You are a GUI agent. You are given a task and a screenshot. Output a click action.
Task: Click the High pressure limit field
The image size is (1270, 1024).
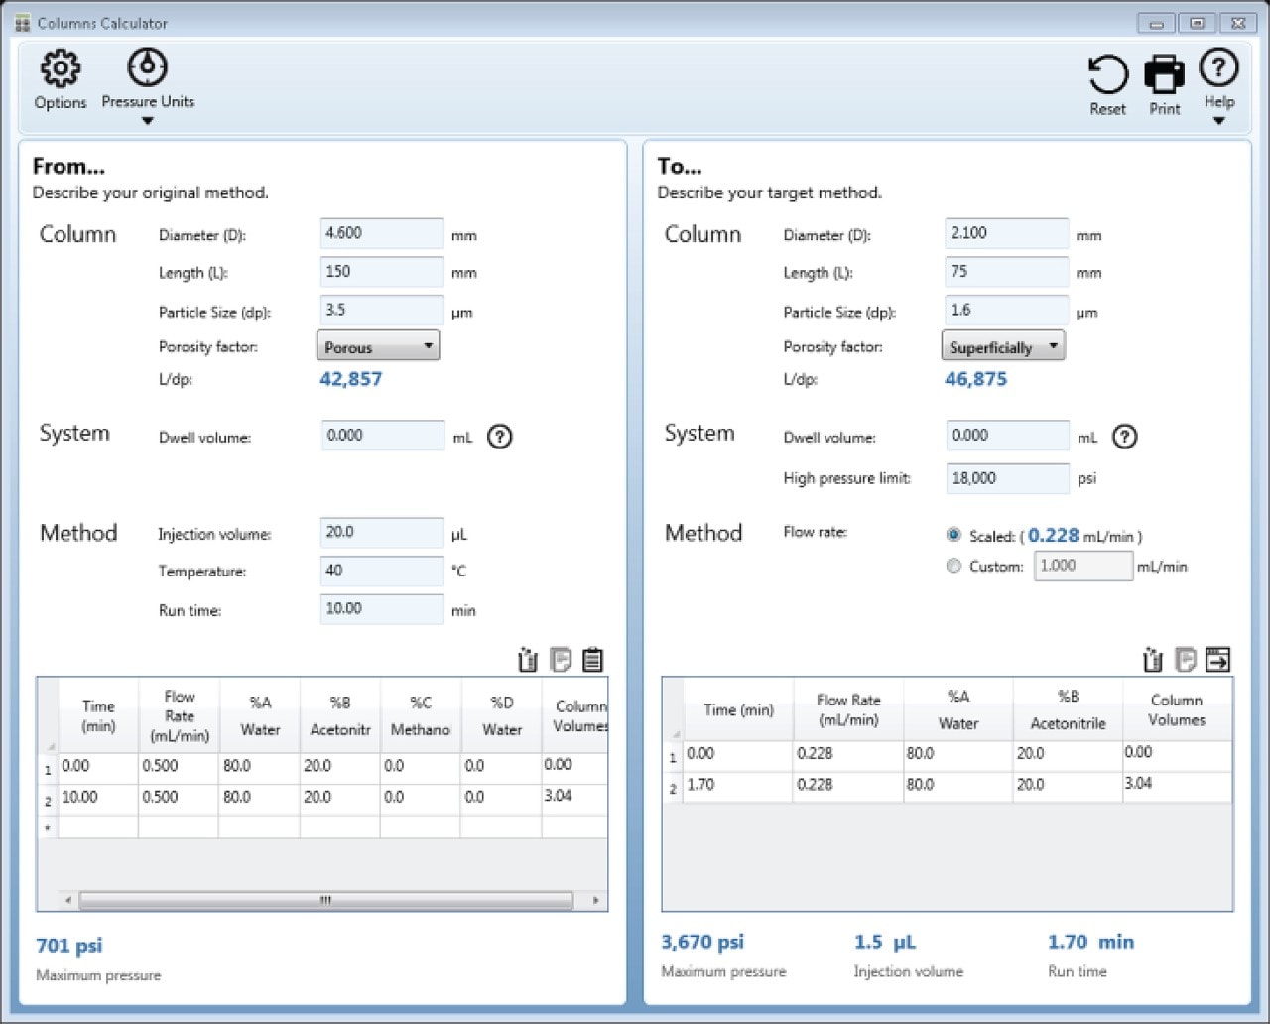tap(1007, 478)
